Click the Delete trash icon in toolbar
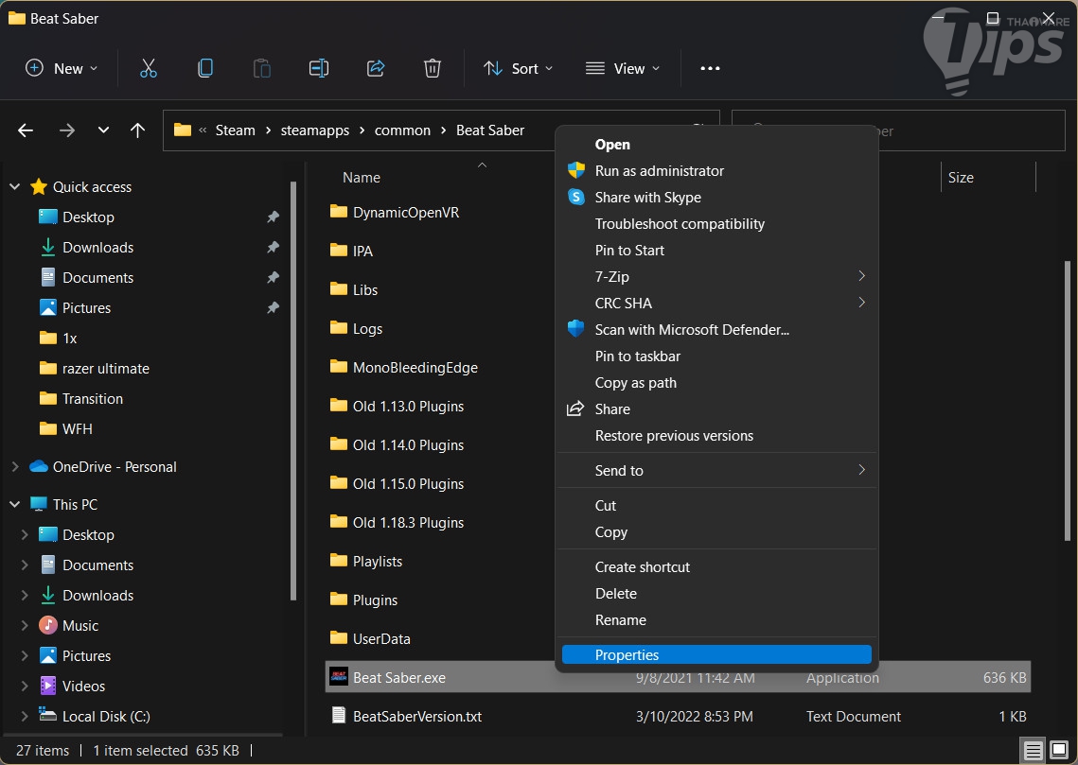 point(433,68)
